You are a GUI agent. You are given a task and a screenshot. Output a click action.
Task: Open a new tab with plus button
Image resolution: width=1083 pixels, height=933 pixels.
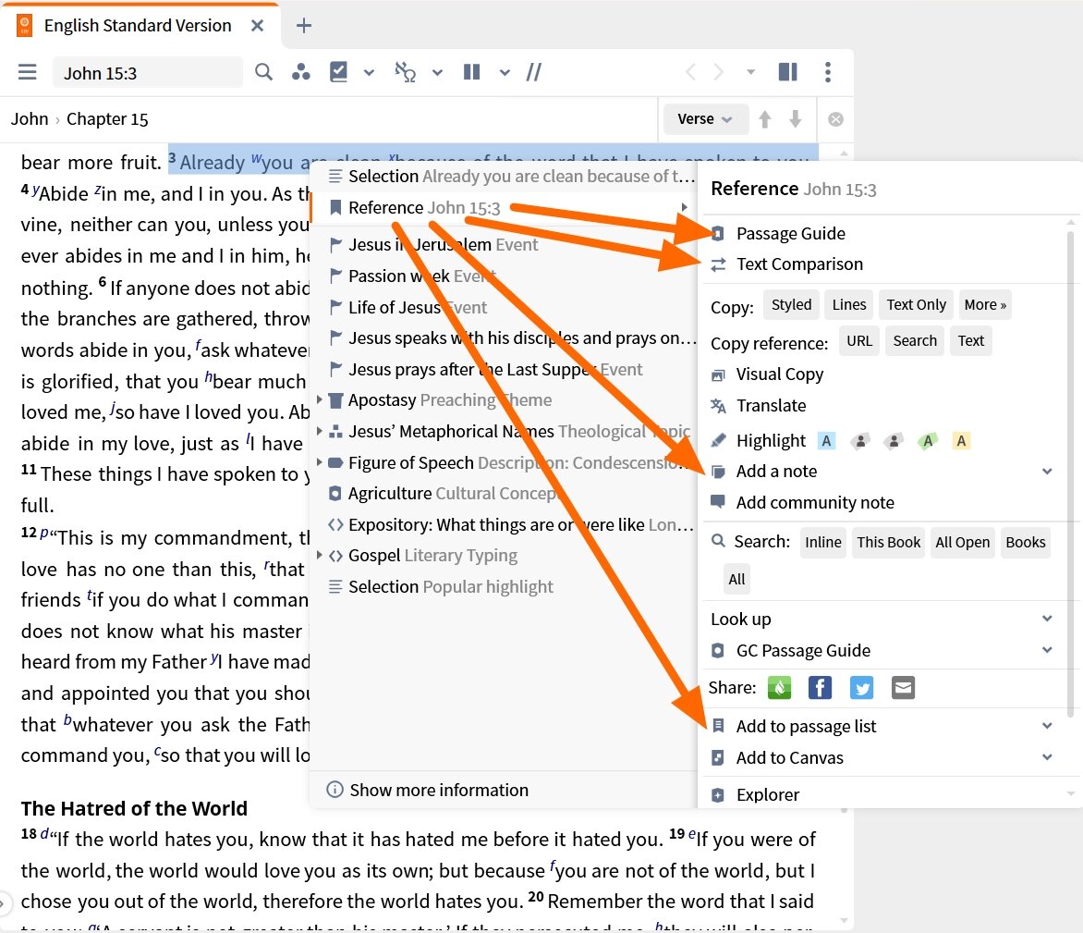(304, 26)
